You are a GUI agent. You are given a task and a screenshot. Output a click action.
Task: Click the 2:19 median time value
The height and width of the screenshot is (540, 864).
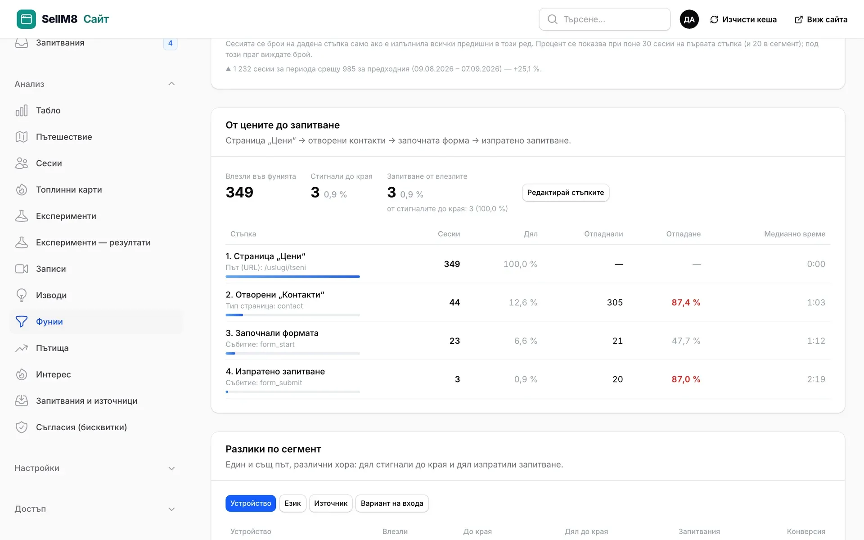pos(816,379)
